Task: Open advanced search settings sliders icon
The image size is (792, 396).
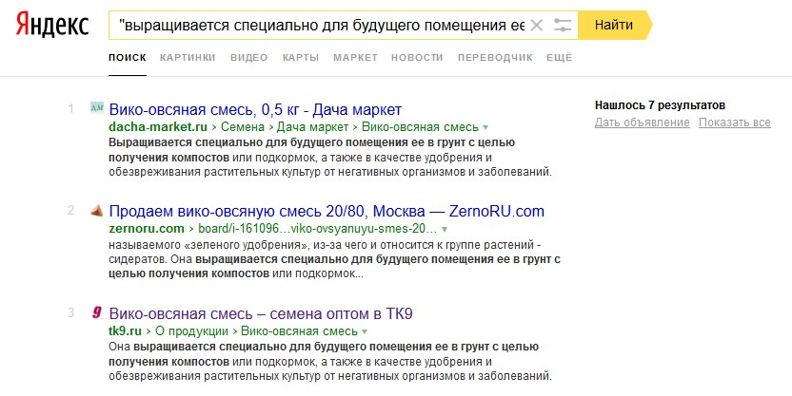Action: click(563, 26)
